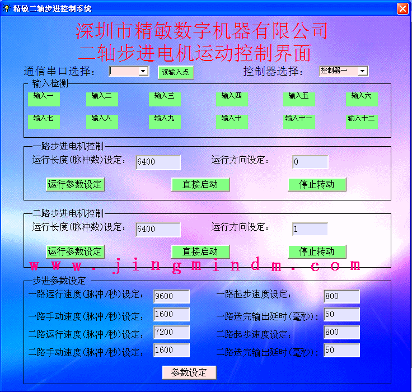Click 二路 运行方向设定 field showing 1
412x392 pixels.
310,229
